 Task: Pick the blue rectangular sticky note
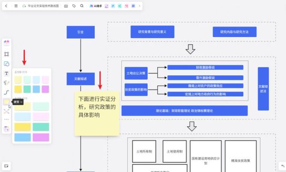pos(22,137)
